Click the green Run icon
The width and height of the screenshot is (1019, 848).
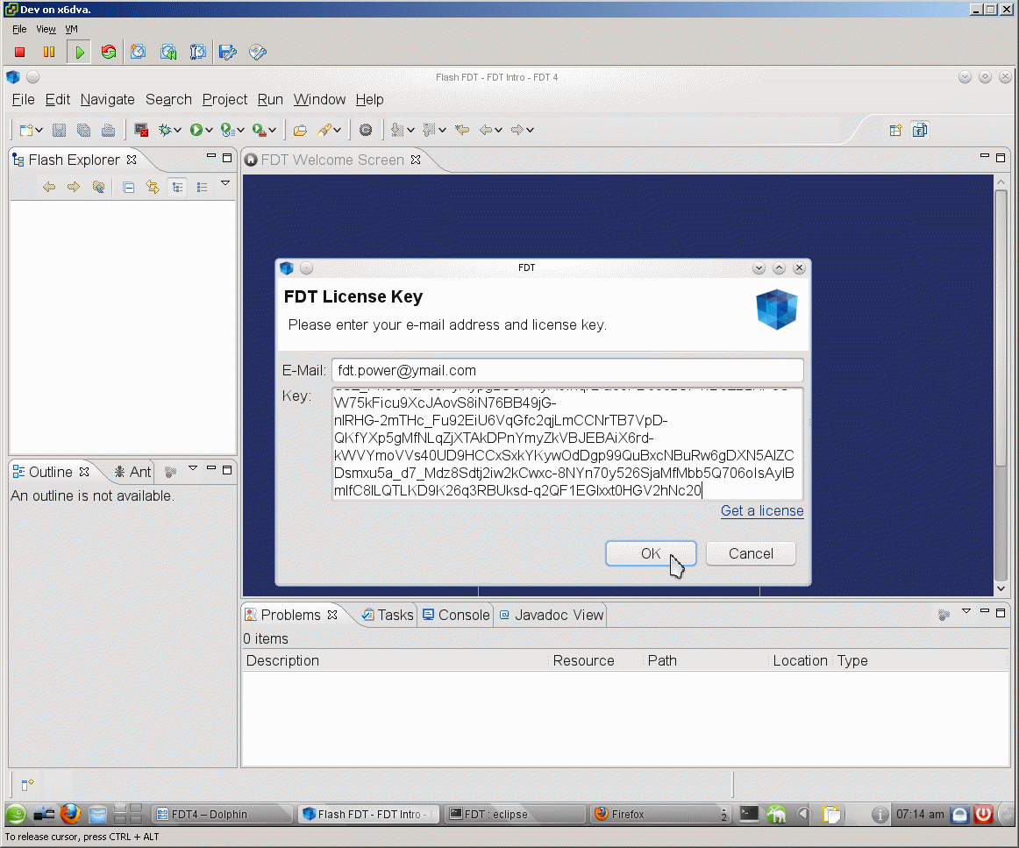(196, 130)
